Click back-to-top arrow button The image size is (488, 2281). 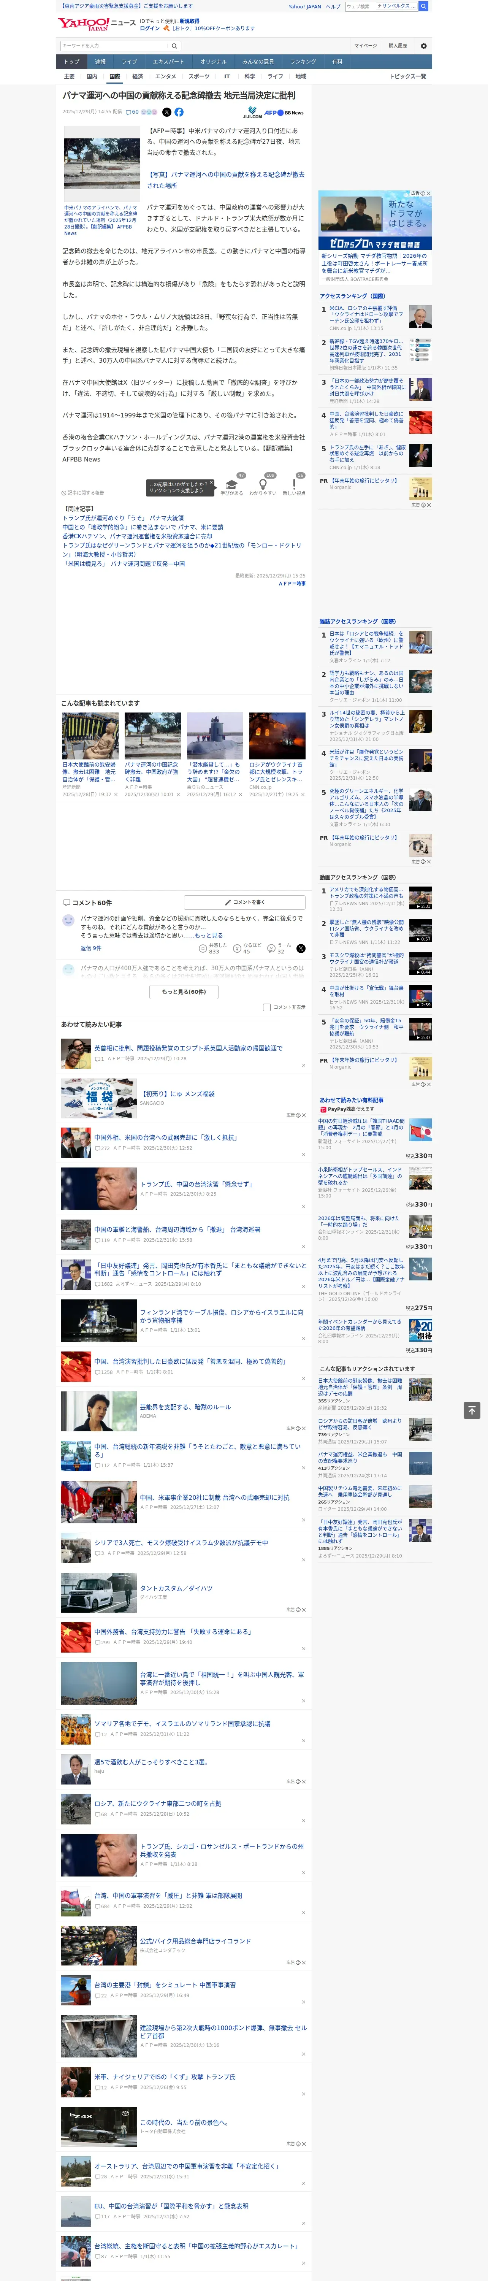coord(472,1410)
